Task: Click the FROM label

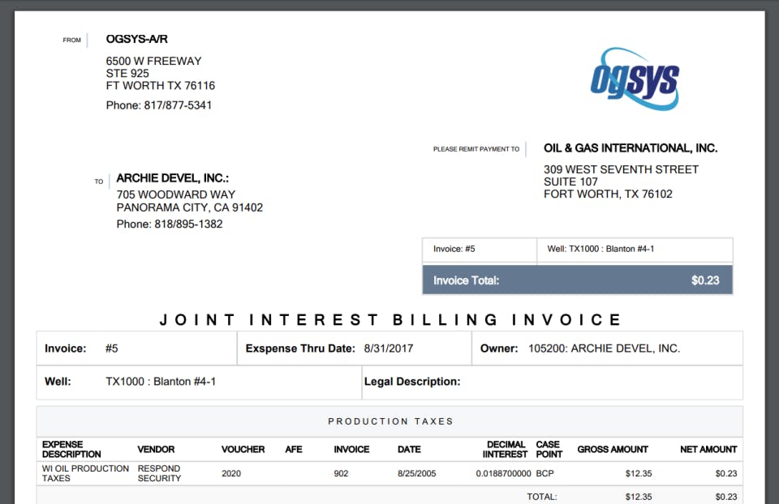Action: point(71,41)
